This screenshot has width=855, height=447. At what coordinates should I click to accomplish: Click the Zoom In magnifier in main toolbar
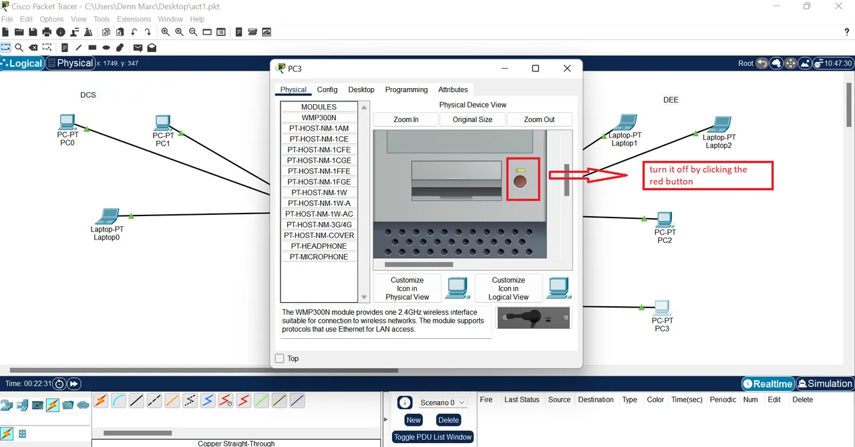[166, 32]
